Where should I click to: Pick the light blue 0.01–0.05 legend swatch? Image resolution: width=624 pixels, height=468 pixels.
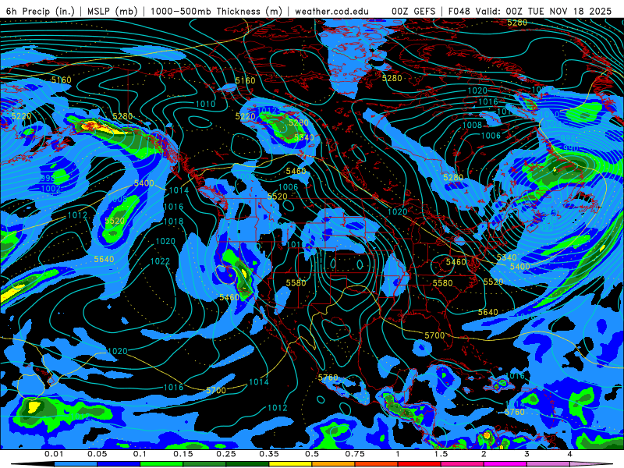(x=76, y=464)
